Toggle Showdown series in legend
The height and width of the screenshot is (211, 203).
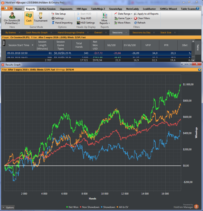[108, 207]
